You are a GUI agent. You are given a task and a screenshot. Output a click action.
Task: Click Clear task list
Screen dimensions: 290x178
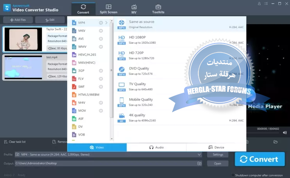15,142
